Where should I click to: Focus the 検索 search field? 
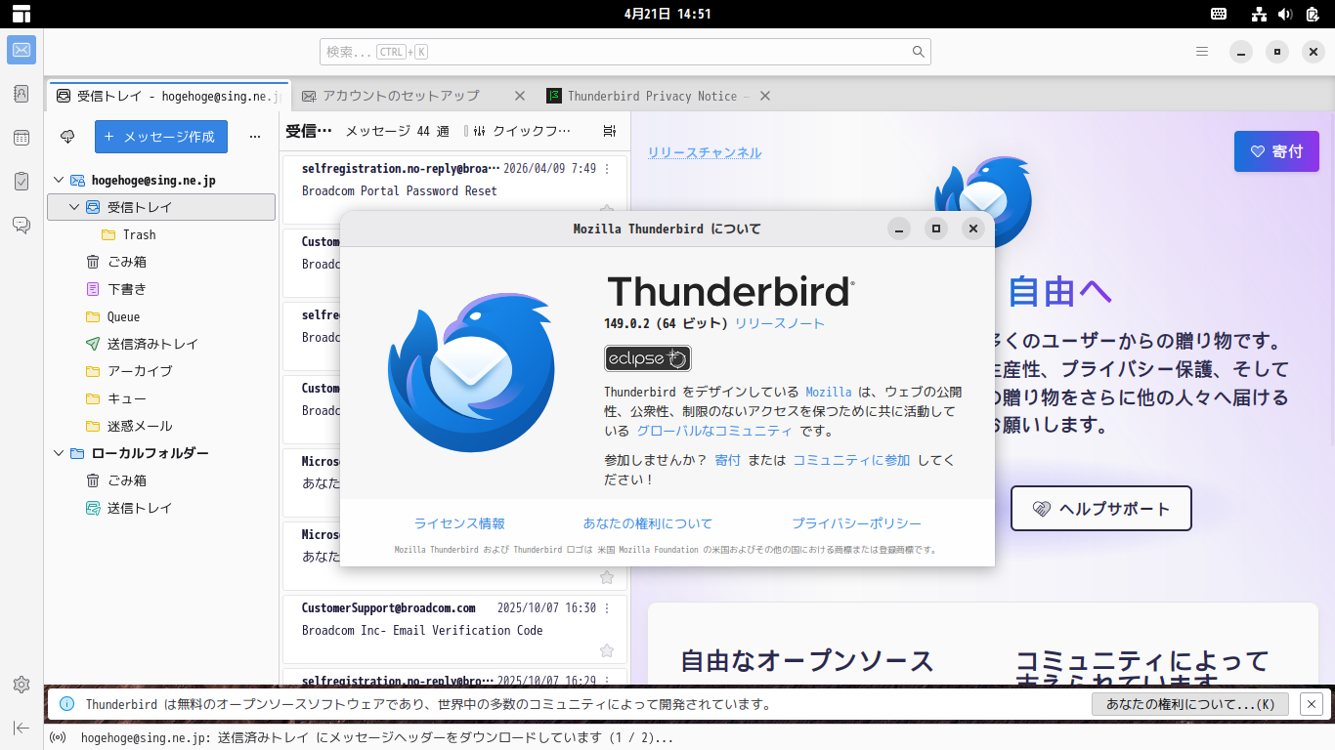click(x=625, y=52)
